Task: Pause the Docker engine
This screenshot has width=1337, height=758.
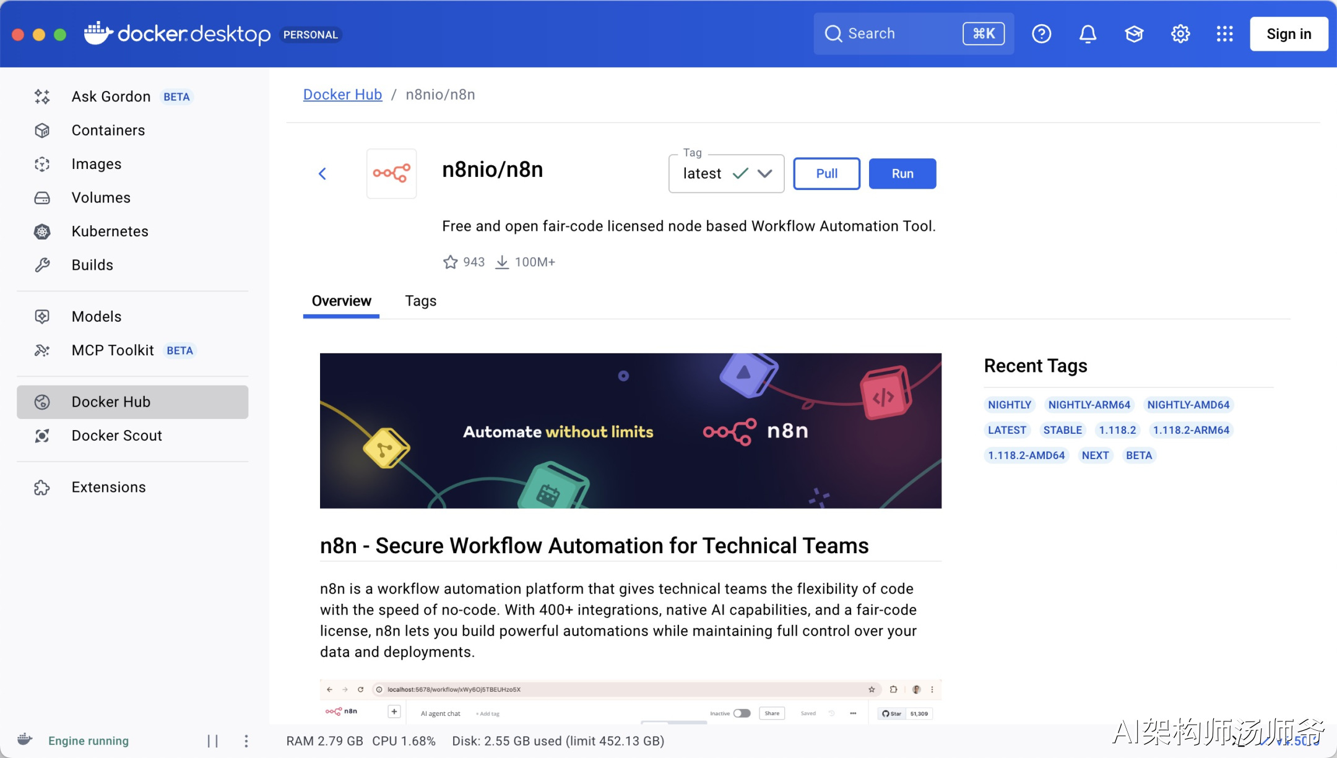Action: 212,741
